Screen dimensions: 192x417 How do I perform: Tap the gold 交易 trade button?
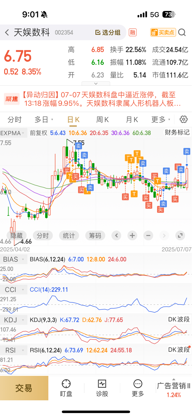tap(24, 388)
